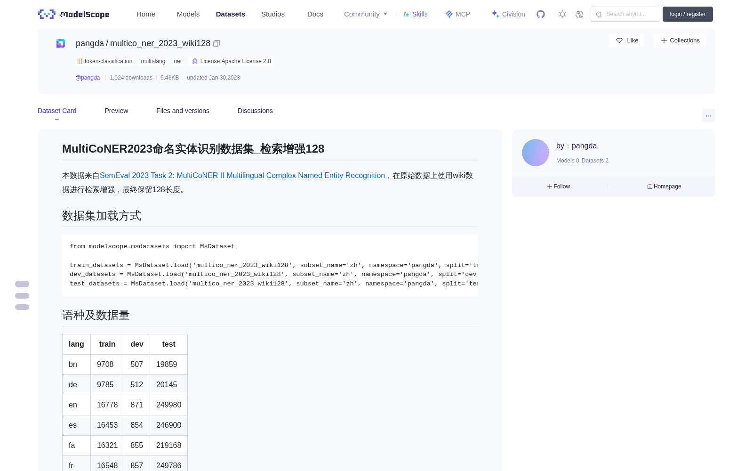Click the 语种及数据量 heading

pyautogui.click(x=96, y=315)
